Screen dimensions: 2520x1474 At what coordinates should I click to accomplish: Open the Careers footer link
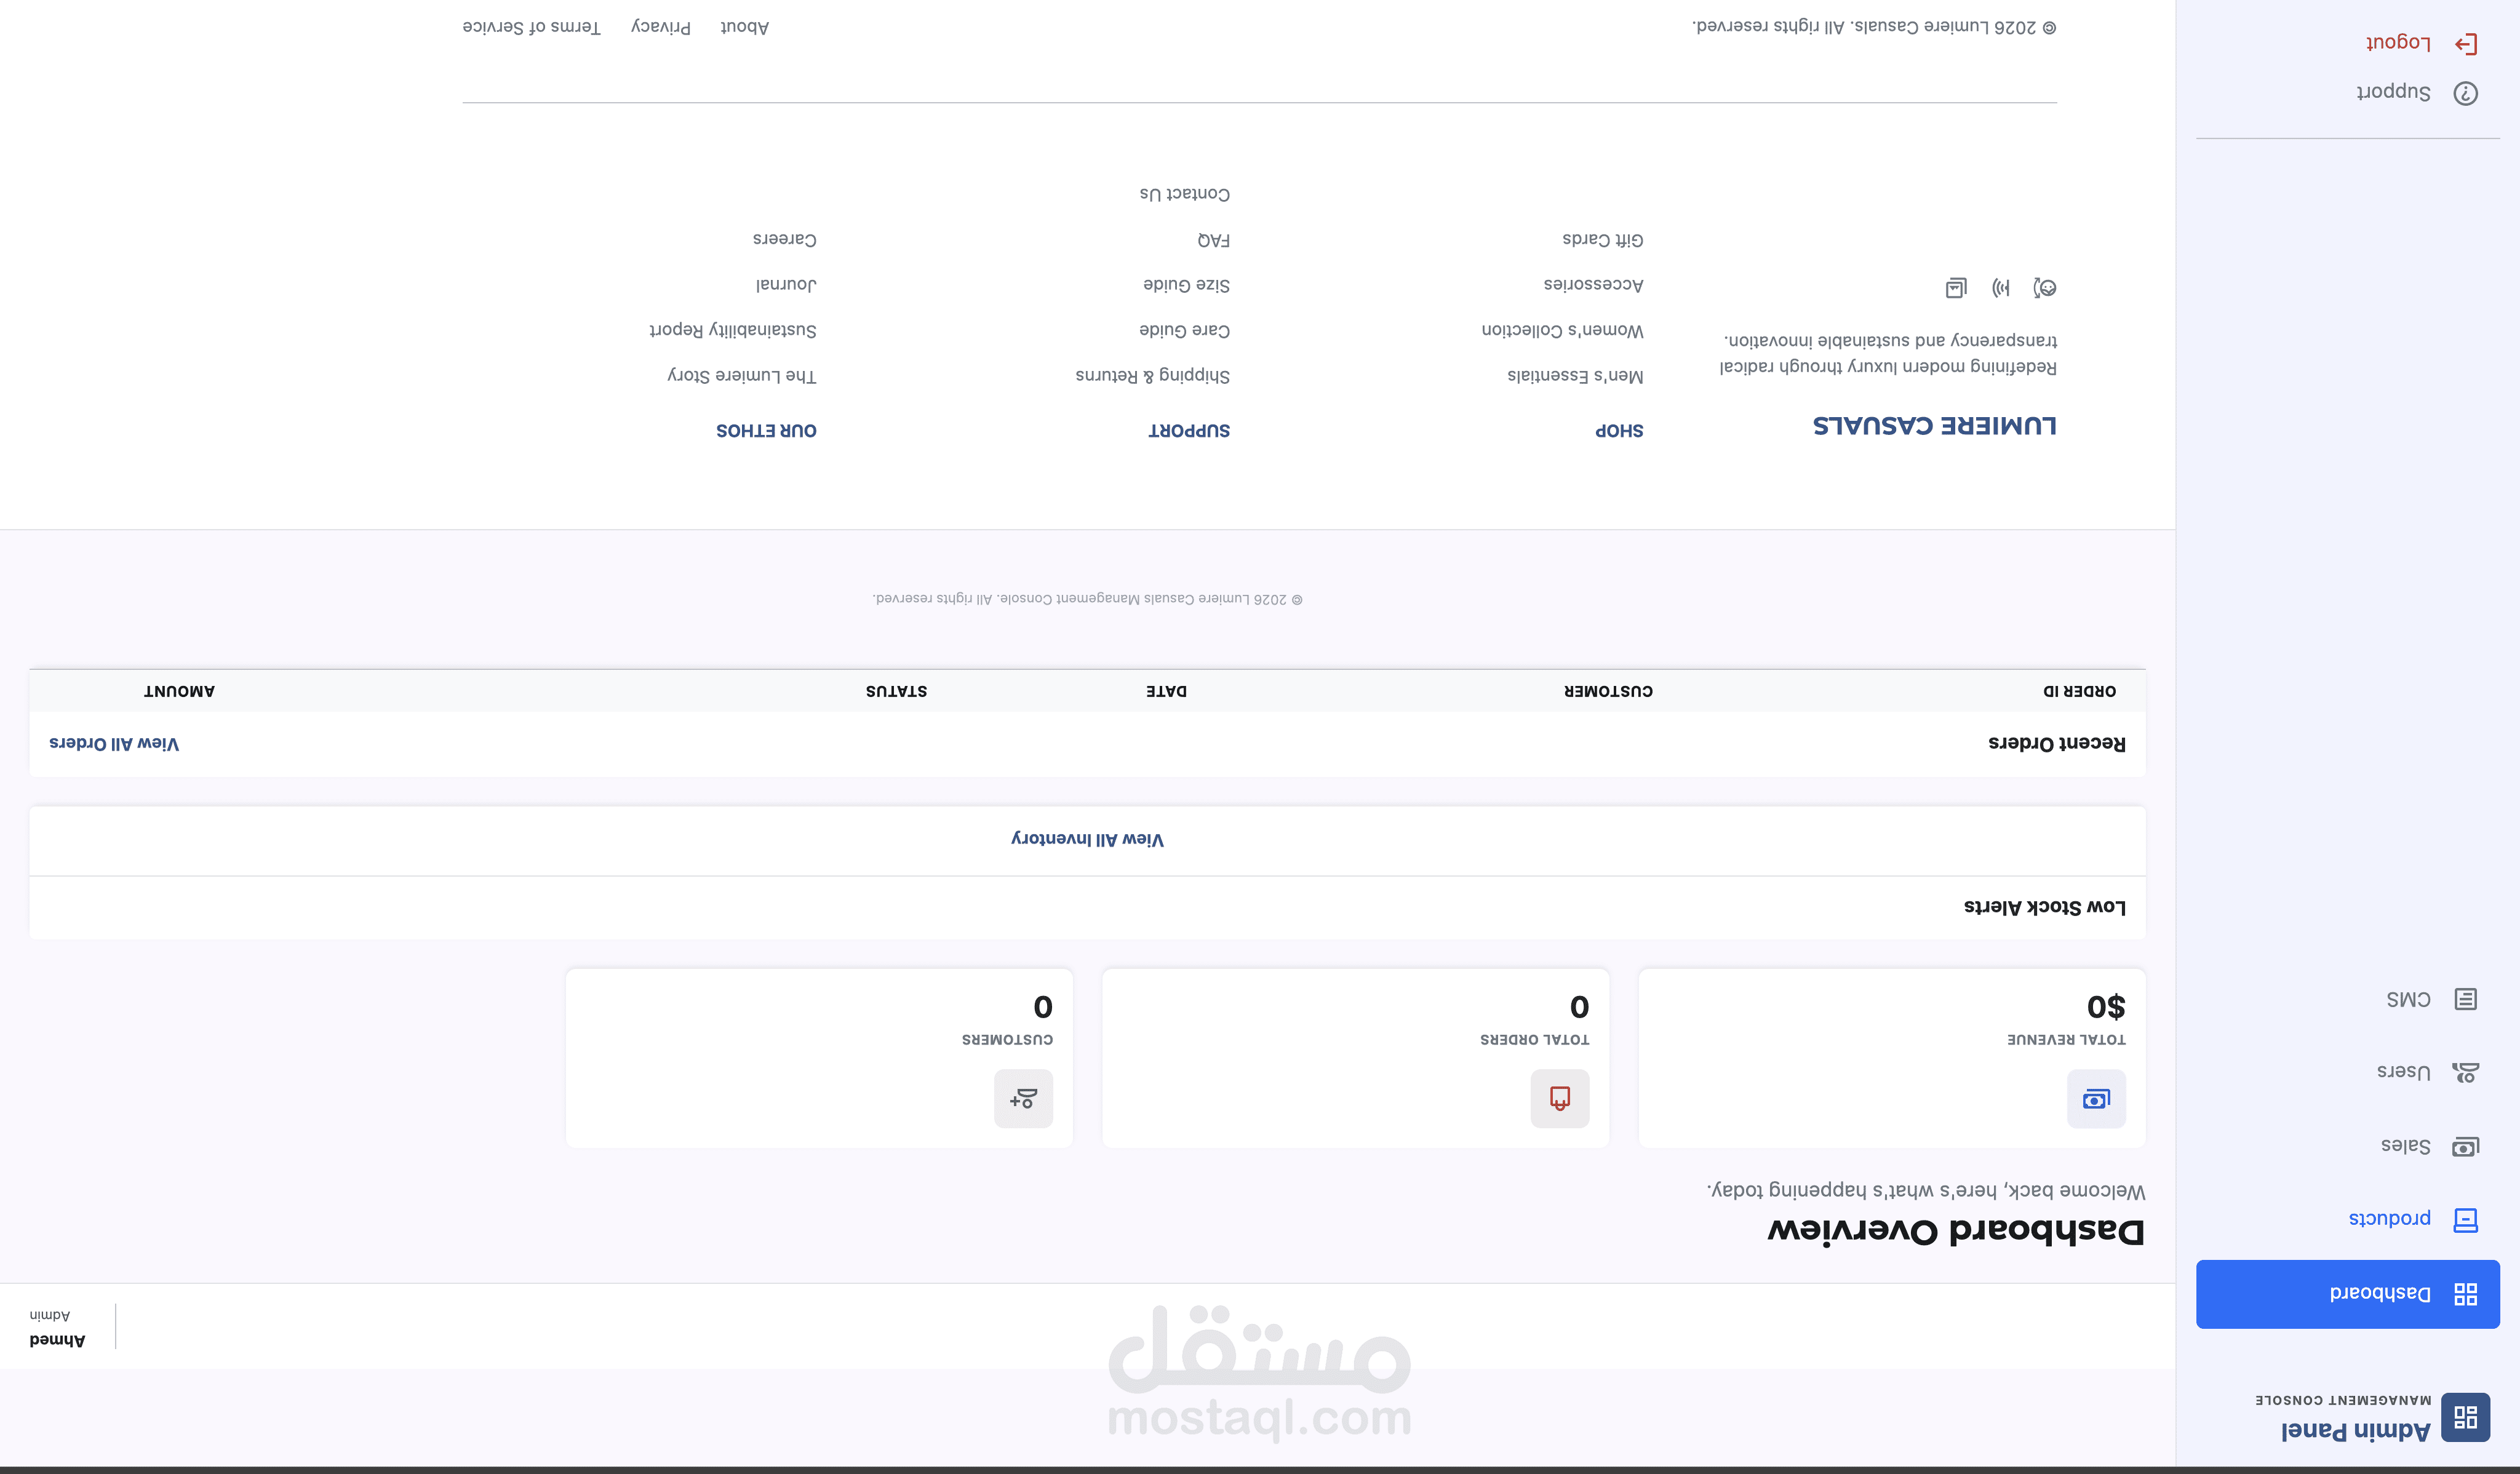pyautogui.click(x=784, y=240)
